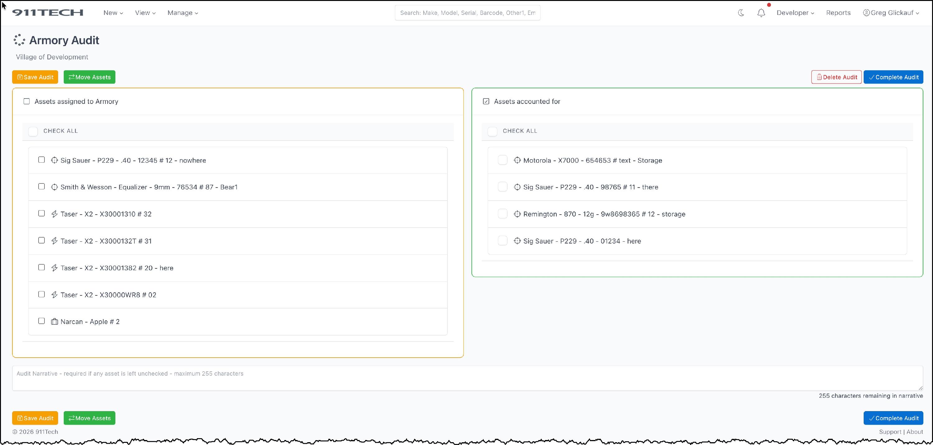Image resolution: width=933 pixels, height=445 pixels.
Task: Open the Reports page
Action: 838,13
